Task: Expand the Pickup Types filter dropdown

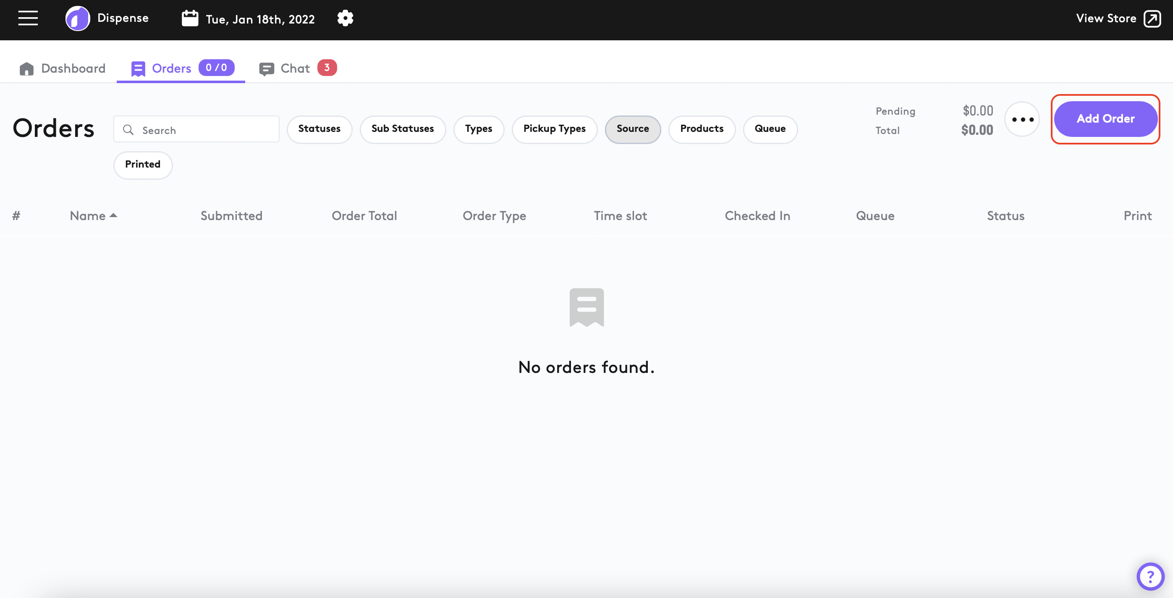Action: (x=554, y=129)
